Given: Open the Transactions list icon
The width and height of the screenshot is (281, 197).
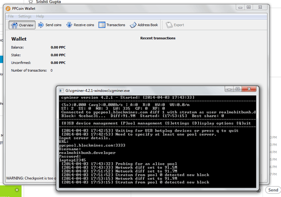Looking at the screenshot, I should click(x=101, y=25).
